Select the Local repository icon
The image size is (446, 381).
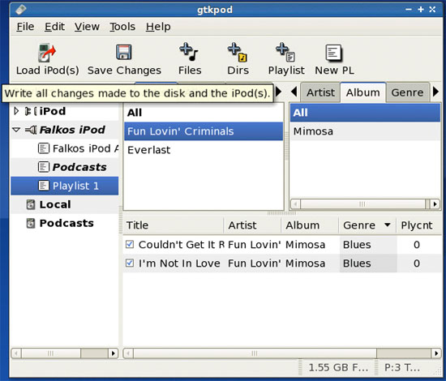pos(31,204)
